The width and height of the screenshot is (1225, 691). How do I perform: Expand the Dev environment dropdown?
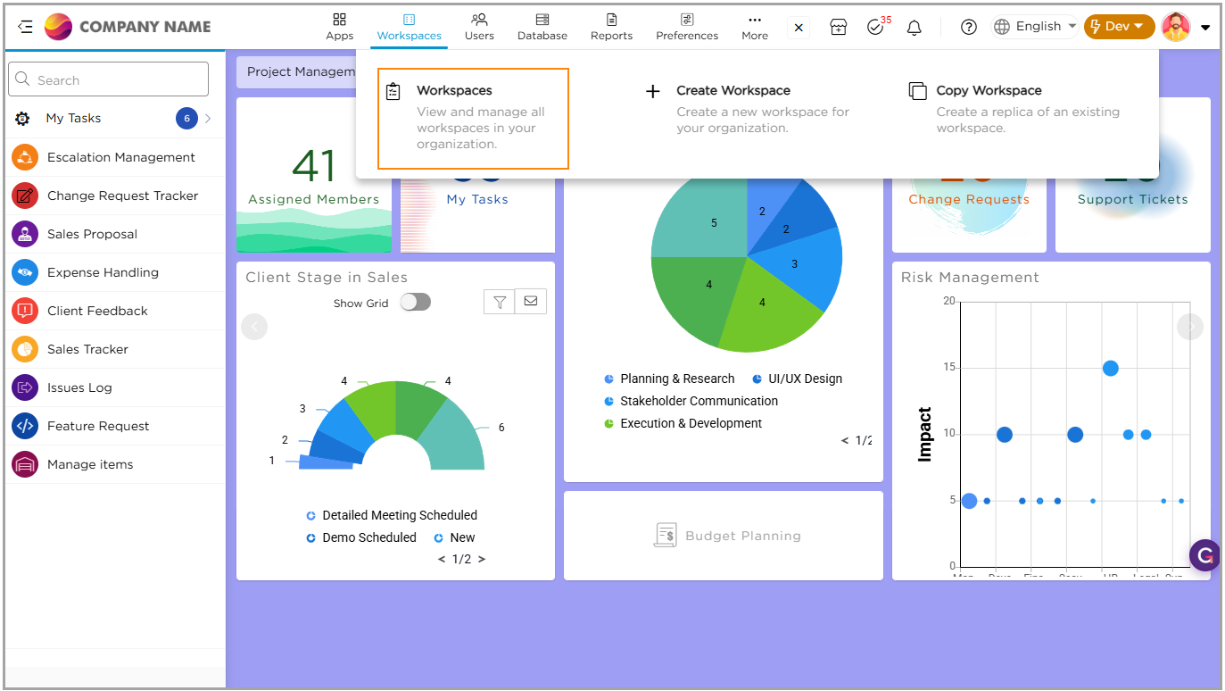1119,27
